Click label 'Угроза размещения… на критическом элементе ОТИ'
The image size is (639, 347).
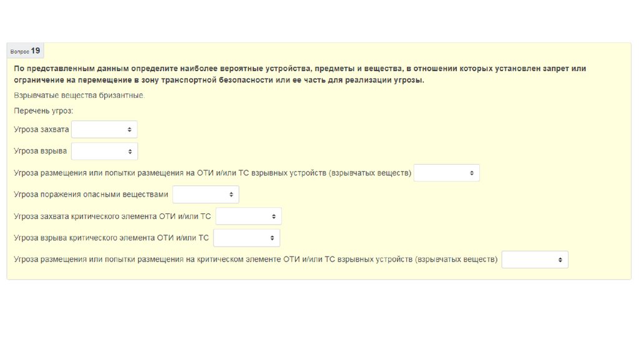pyautogui.click(x=256, y=260)
